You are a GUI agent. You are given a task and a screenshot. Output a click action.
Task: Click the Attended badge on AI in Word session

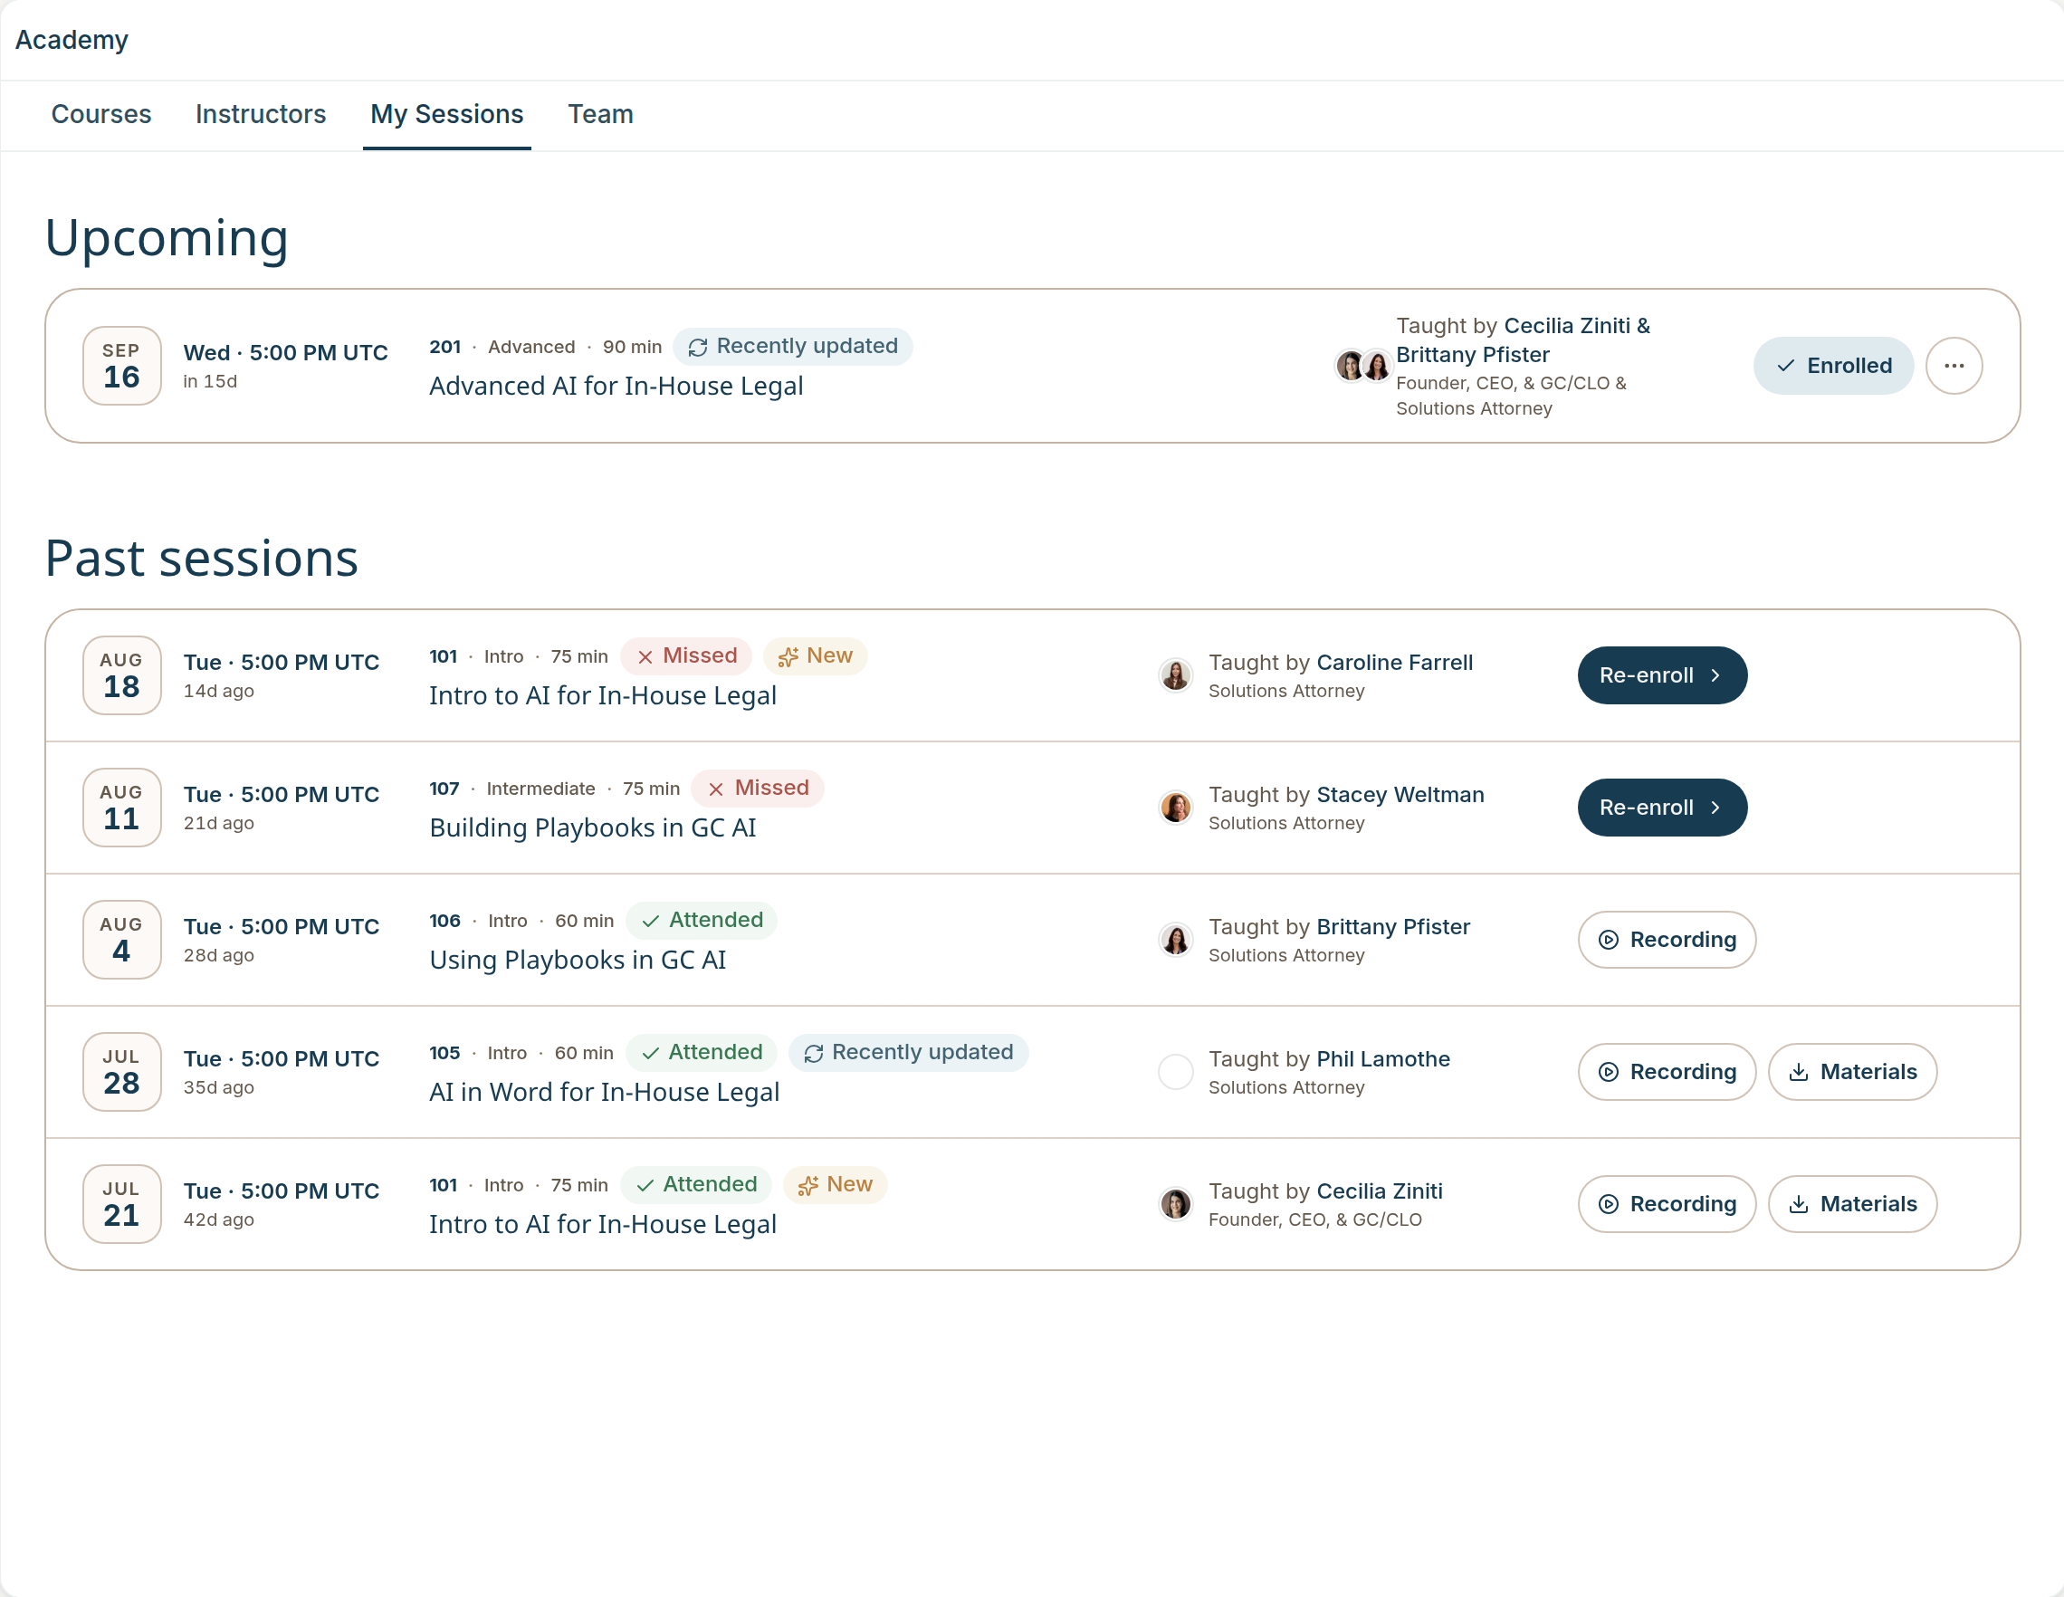tap(702, 1053)
